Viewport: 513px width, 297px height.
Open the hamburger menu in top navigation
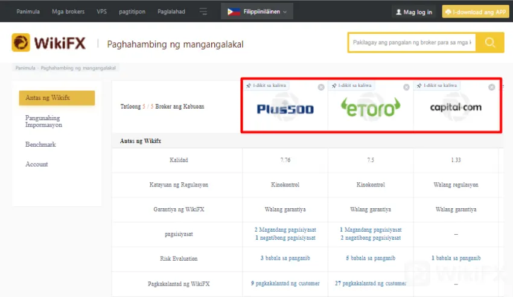point(203,12)
